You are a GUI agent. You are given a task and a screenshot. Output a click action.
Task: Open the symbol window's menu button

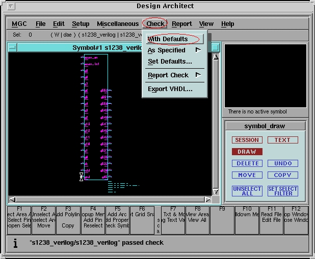(x=12, y=48)
